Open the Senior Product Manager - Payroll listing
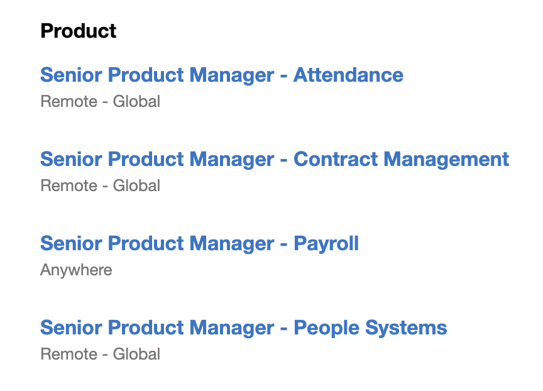Image resolution: width=543 pixels, height=391 pixels. tap(199, 243)
